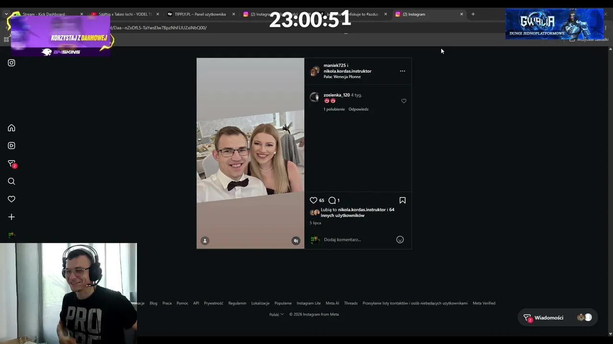Open the Polski language dropdown
The image size is (613, 344).
point(276,314)
